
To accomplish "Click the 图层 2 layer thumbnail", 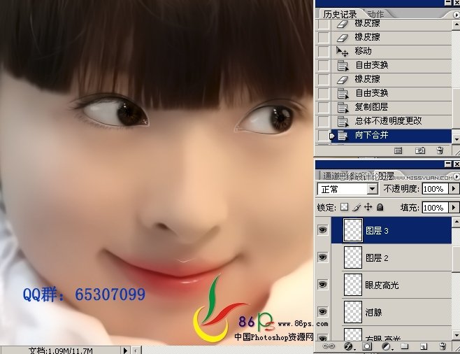I will coord(353,257).
